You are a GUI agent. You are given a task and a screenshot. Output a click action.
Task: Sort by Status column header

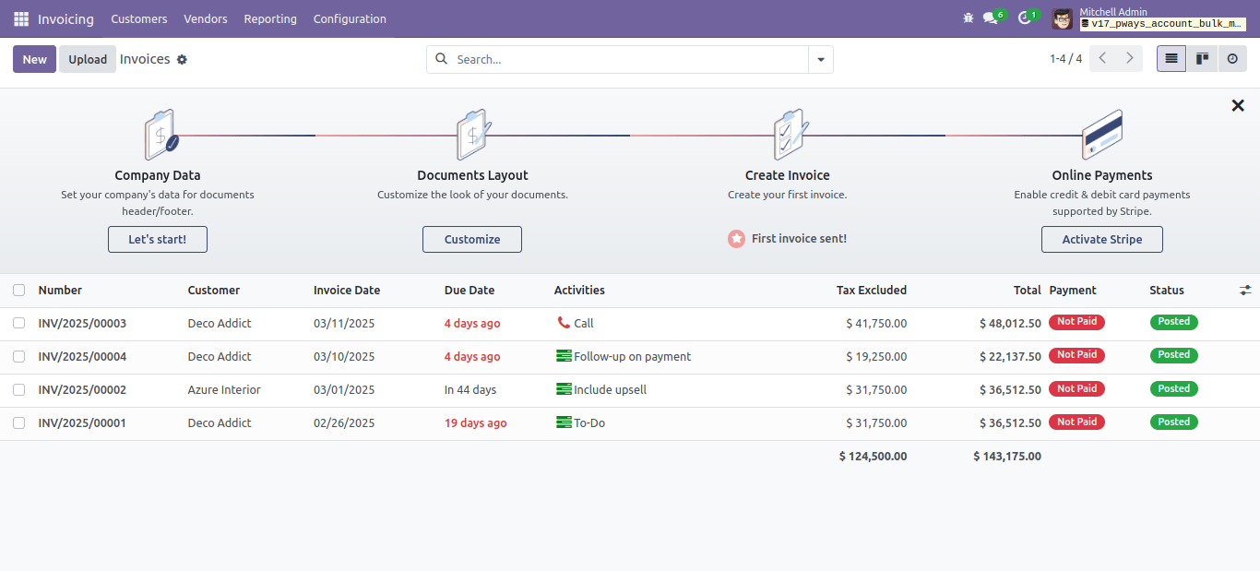(x=1167, y=290)
